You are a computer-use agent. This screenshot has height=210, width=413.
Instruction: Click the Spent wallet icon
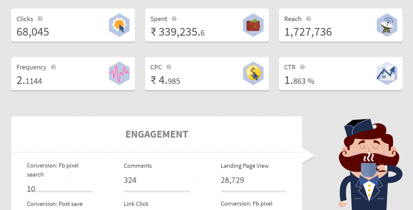pos(253,25)
